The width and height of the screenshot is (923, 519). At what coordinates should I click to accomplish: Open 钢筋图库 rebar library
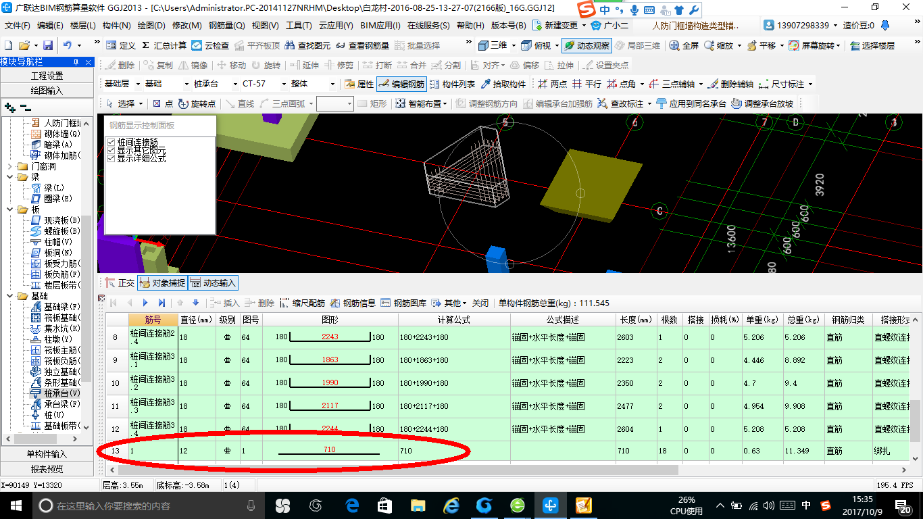(403, 303)
